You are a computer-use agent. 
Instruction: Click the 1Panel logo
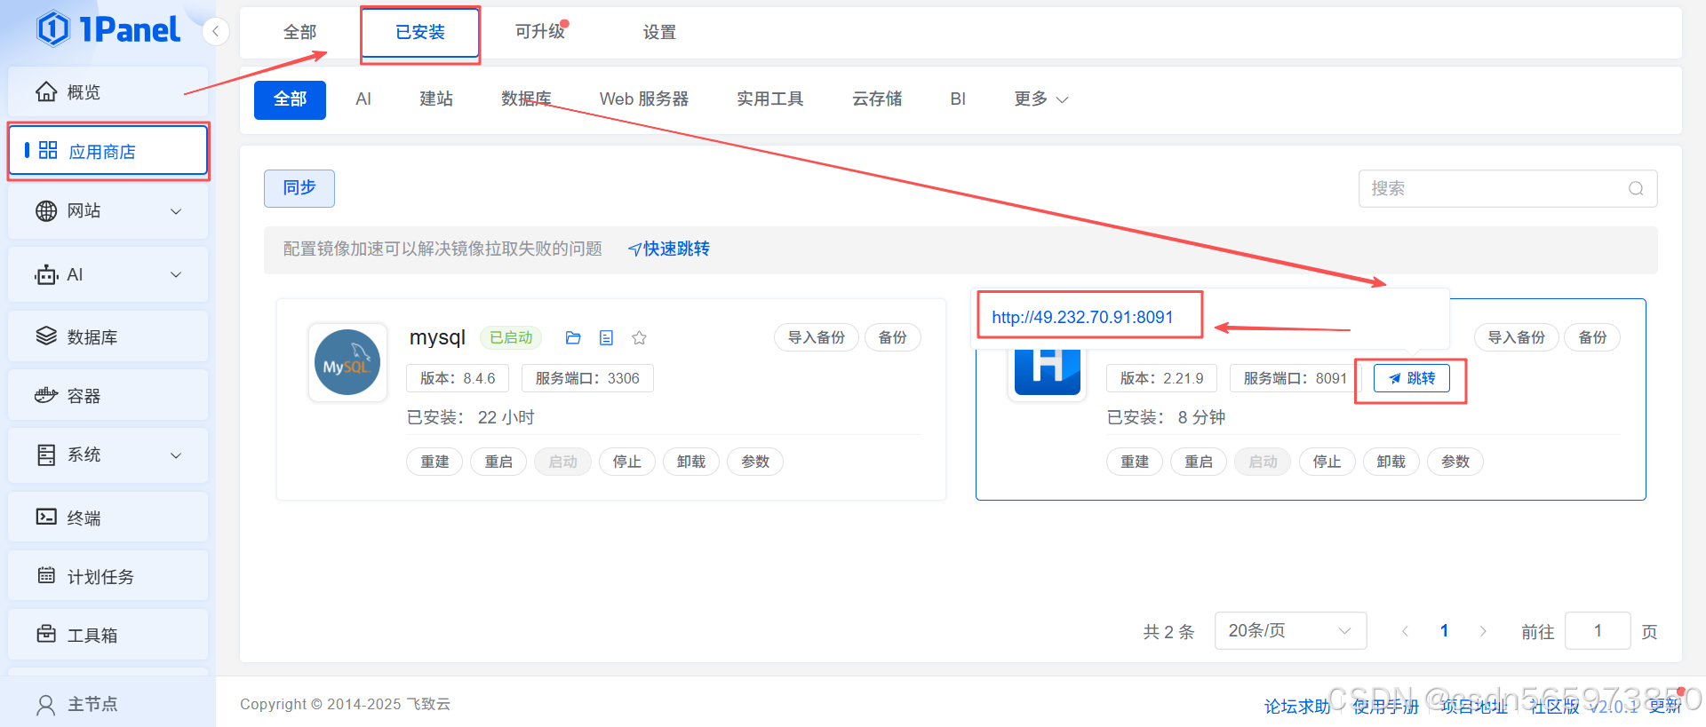[108, 29]
